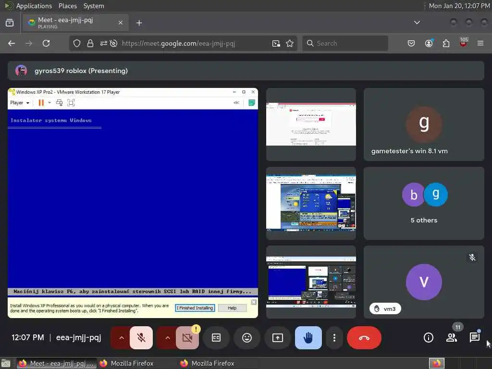Expand the VMware power options arrow
Image resolution: width=492 pixels, height=369 pixels.
pyautogui.click(x=49, y=103)
